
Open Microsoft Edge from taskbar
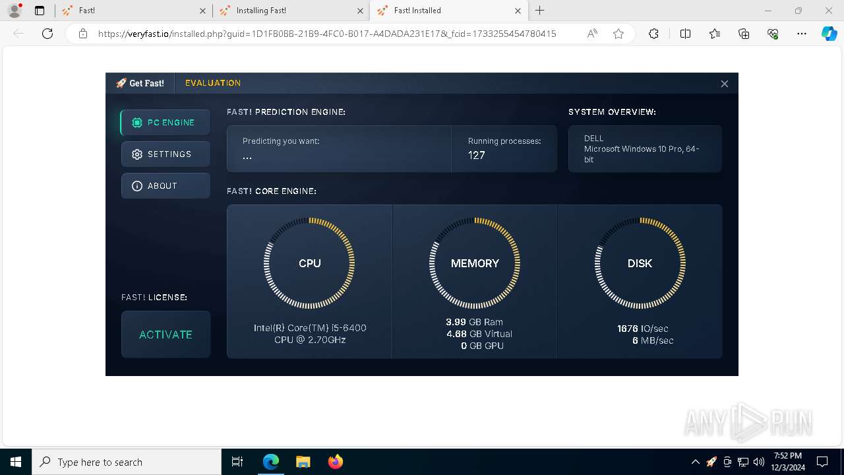pyautogui.click(x=271, y=462)
